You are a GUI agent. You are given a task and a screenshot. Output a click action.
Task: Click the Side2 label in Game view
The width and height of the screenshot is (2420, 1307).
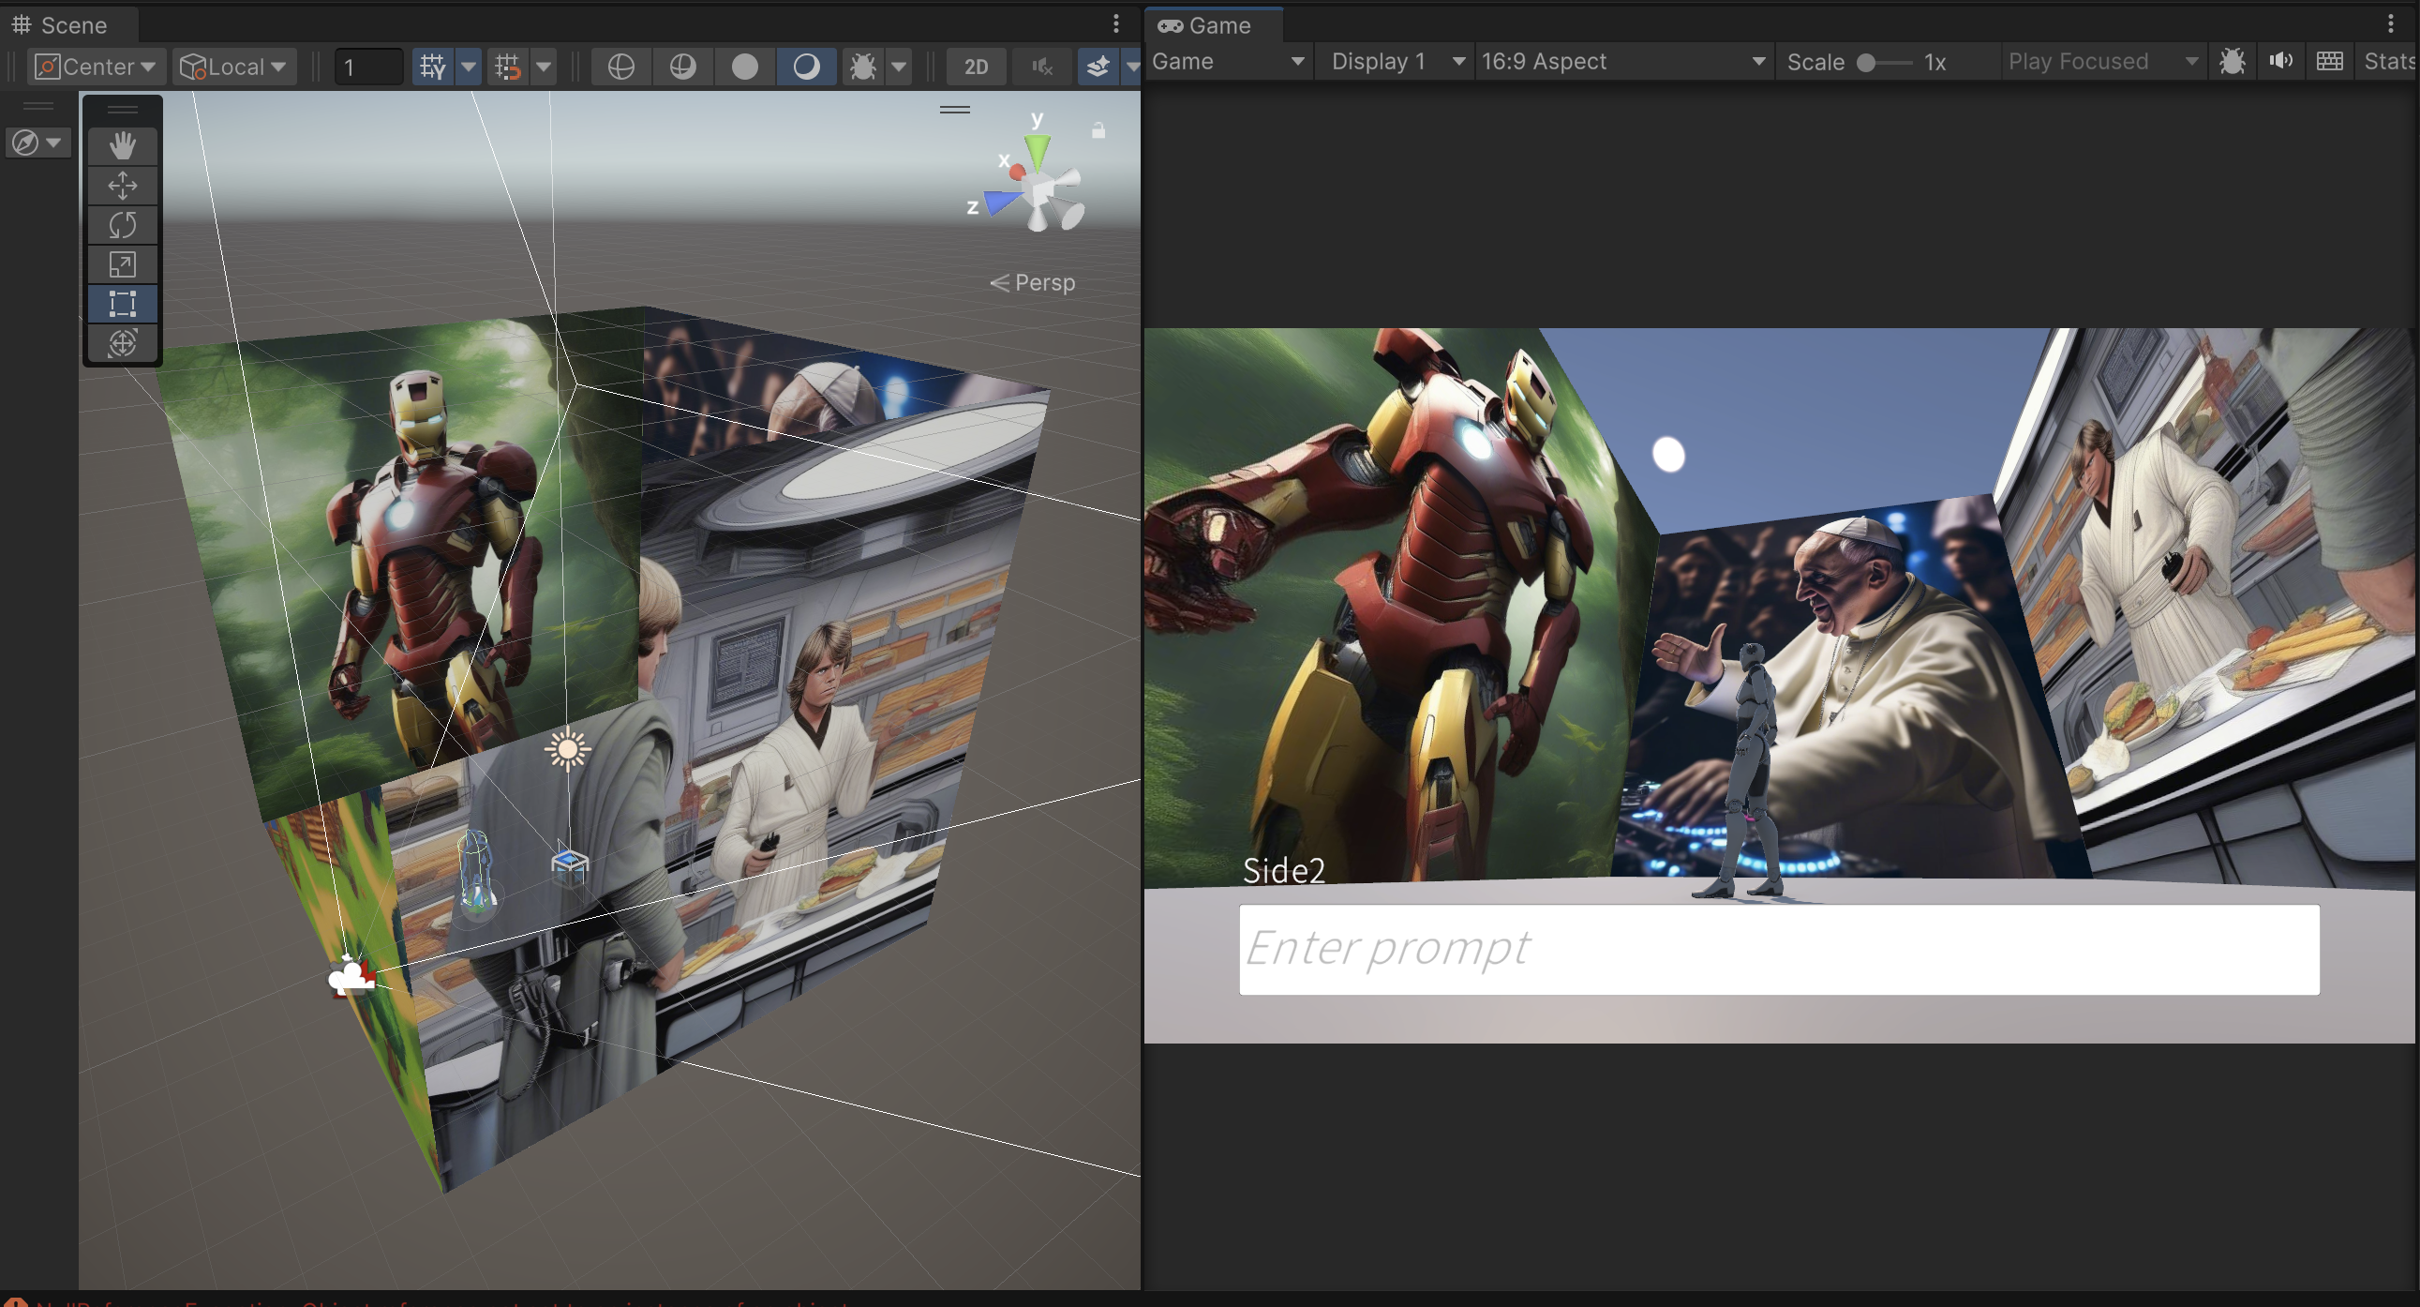[x=1283, y=870]
